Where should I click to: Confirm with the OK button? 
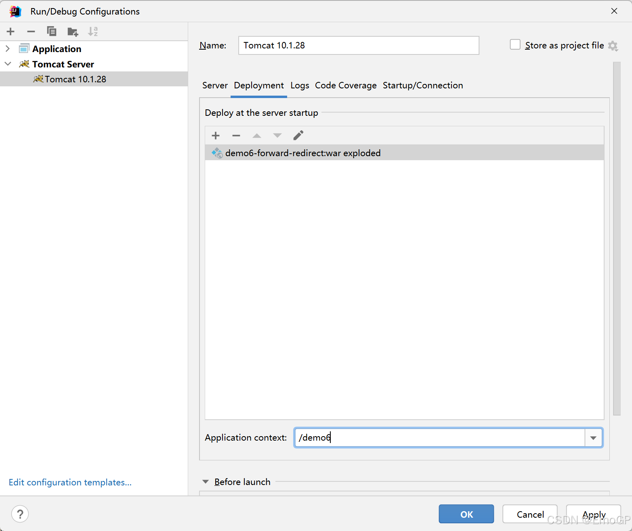pos(466,514)
